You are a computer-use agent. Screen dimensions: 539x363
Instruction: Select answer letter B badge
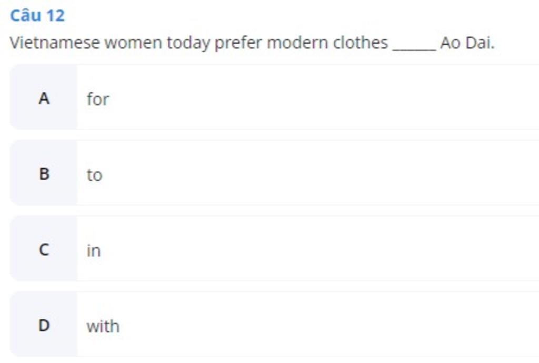tap(44, 174)
